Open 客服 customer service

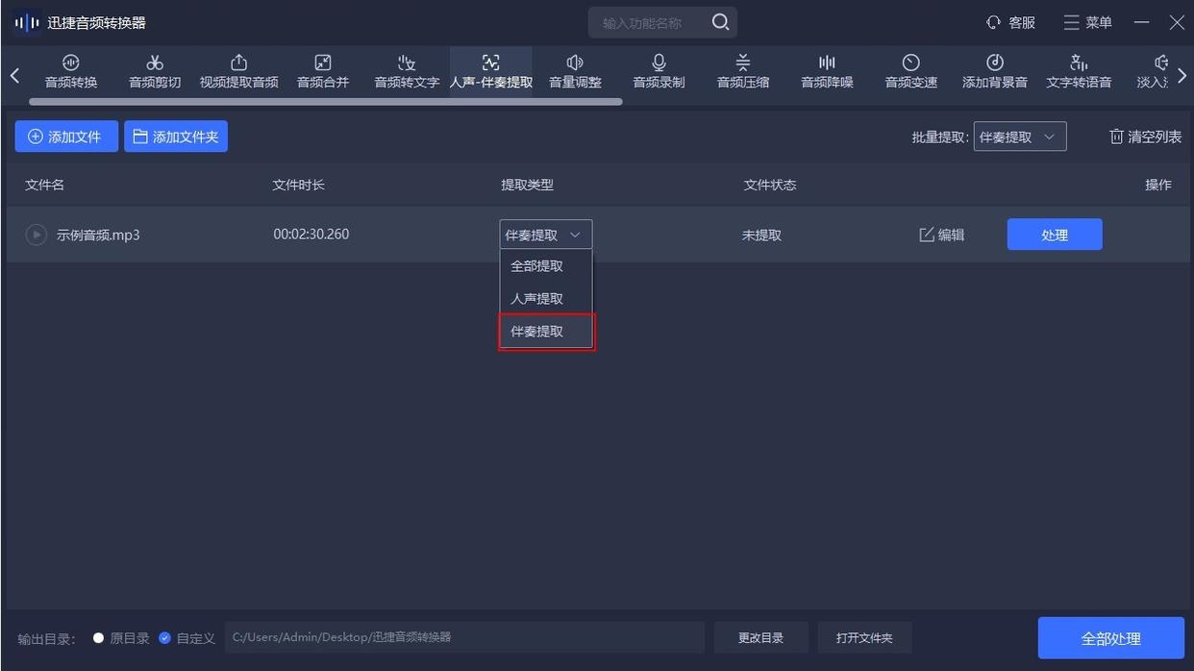[1010, 22]
